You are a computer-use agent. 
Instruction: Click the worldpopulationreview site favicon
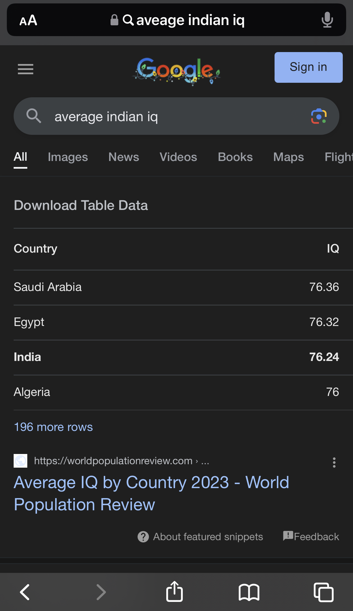(20, 461)
